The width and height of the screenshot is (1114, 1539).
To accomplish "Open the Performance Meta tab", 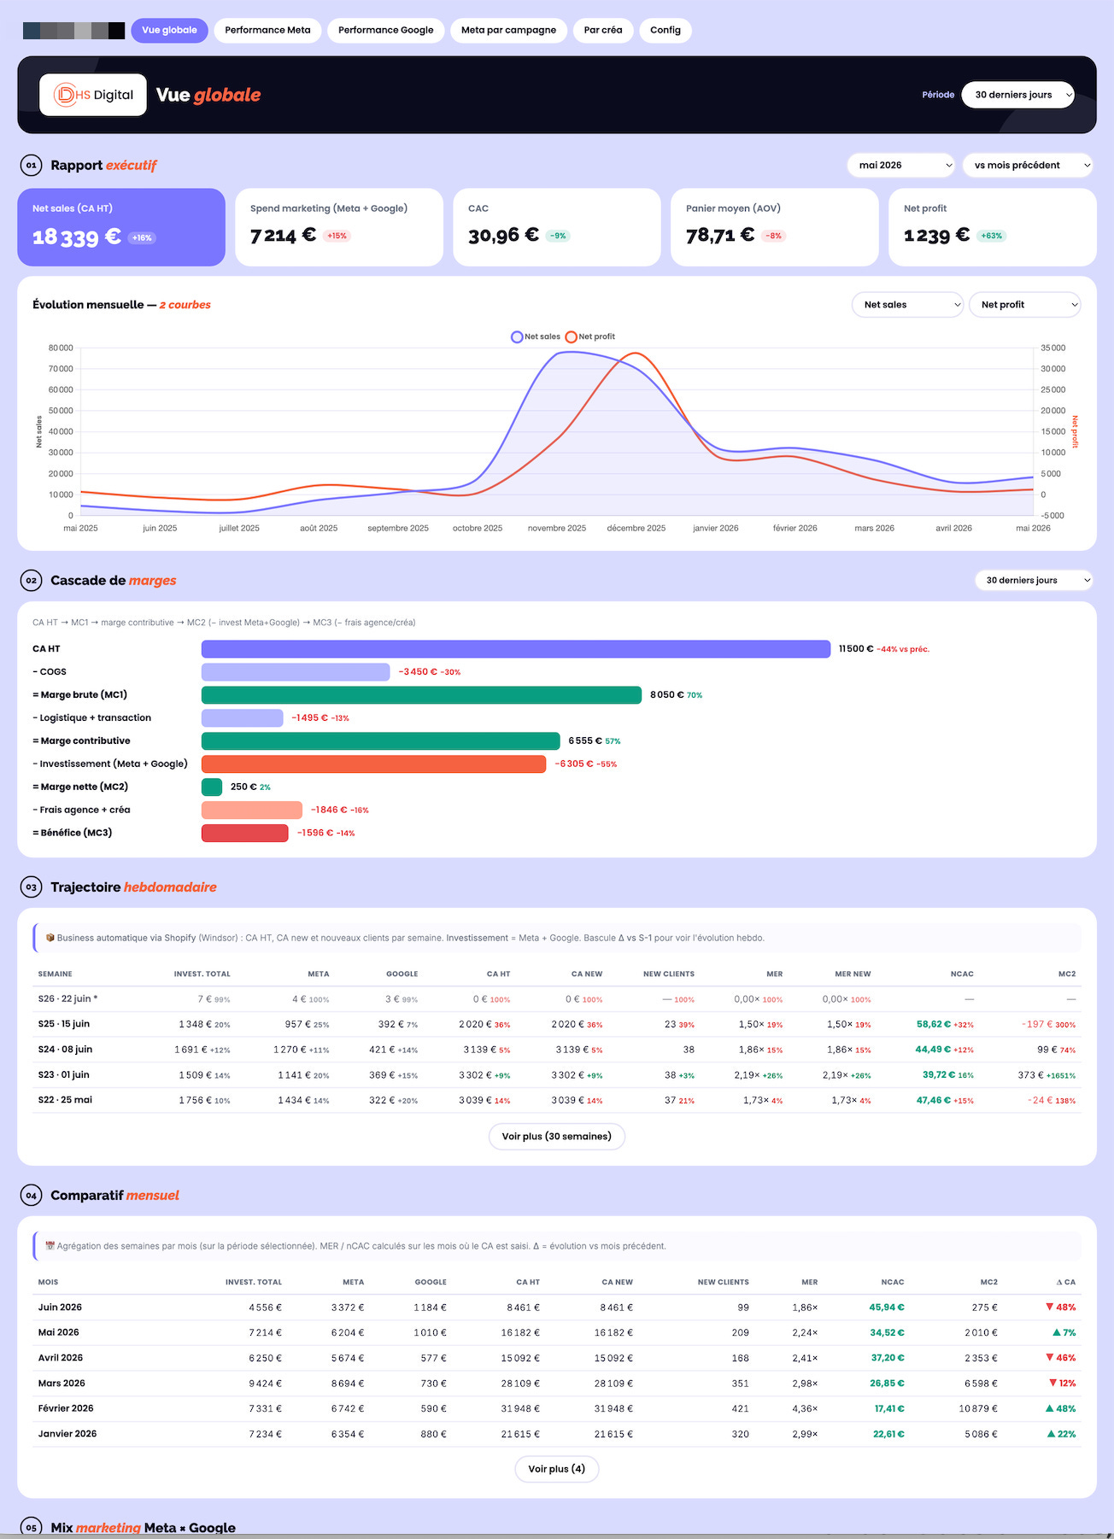I will point(267,30).
